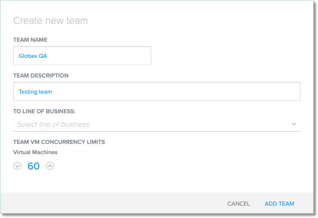Screen dimensions: 318x218
Task: Click the ADD TEAM button
Action: pos(279,204)
